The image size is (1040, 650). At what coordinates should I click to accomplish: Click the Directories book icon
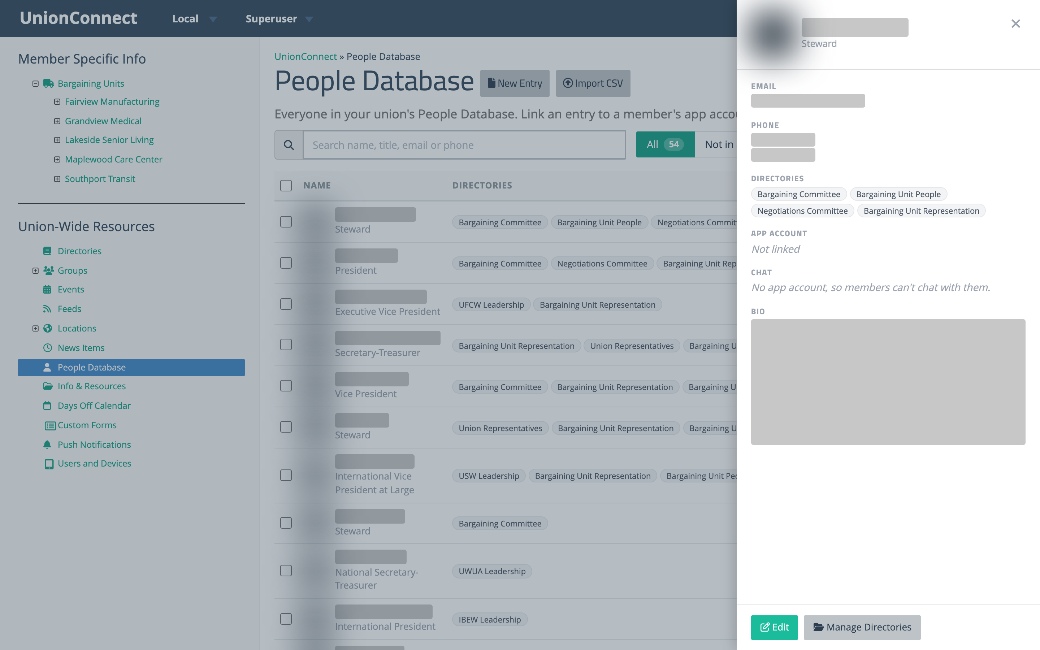[x=47, y=251]
